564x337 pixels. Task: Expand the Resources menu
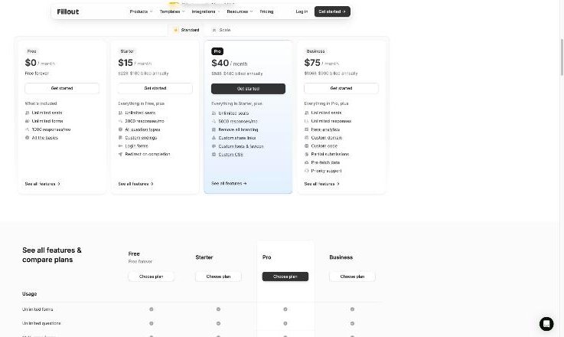pos(240,11)
